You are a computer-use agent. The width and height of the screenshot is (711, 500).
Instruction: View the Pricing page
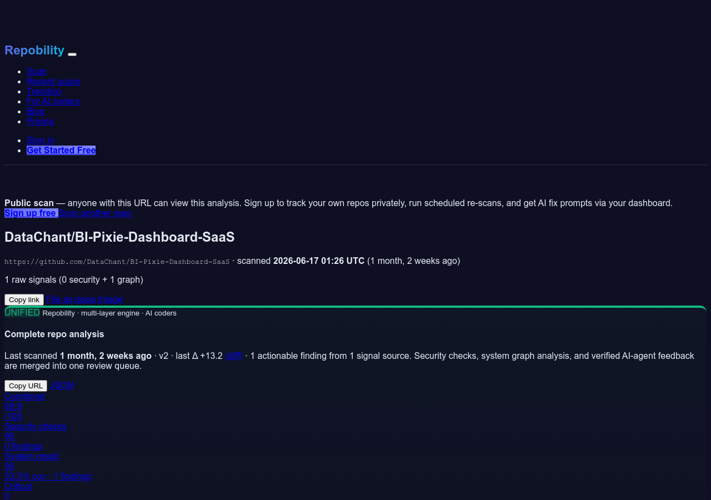pos(40,121)
